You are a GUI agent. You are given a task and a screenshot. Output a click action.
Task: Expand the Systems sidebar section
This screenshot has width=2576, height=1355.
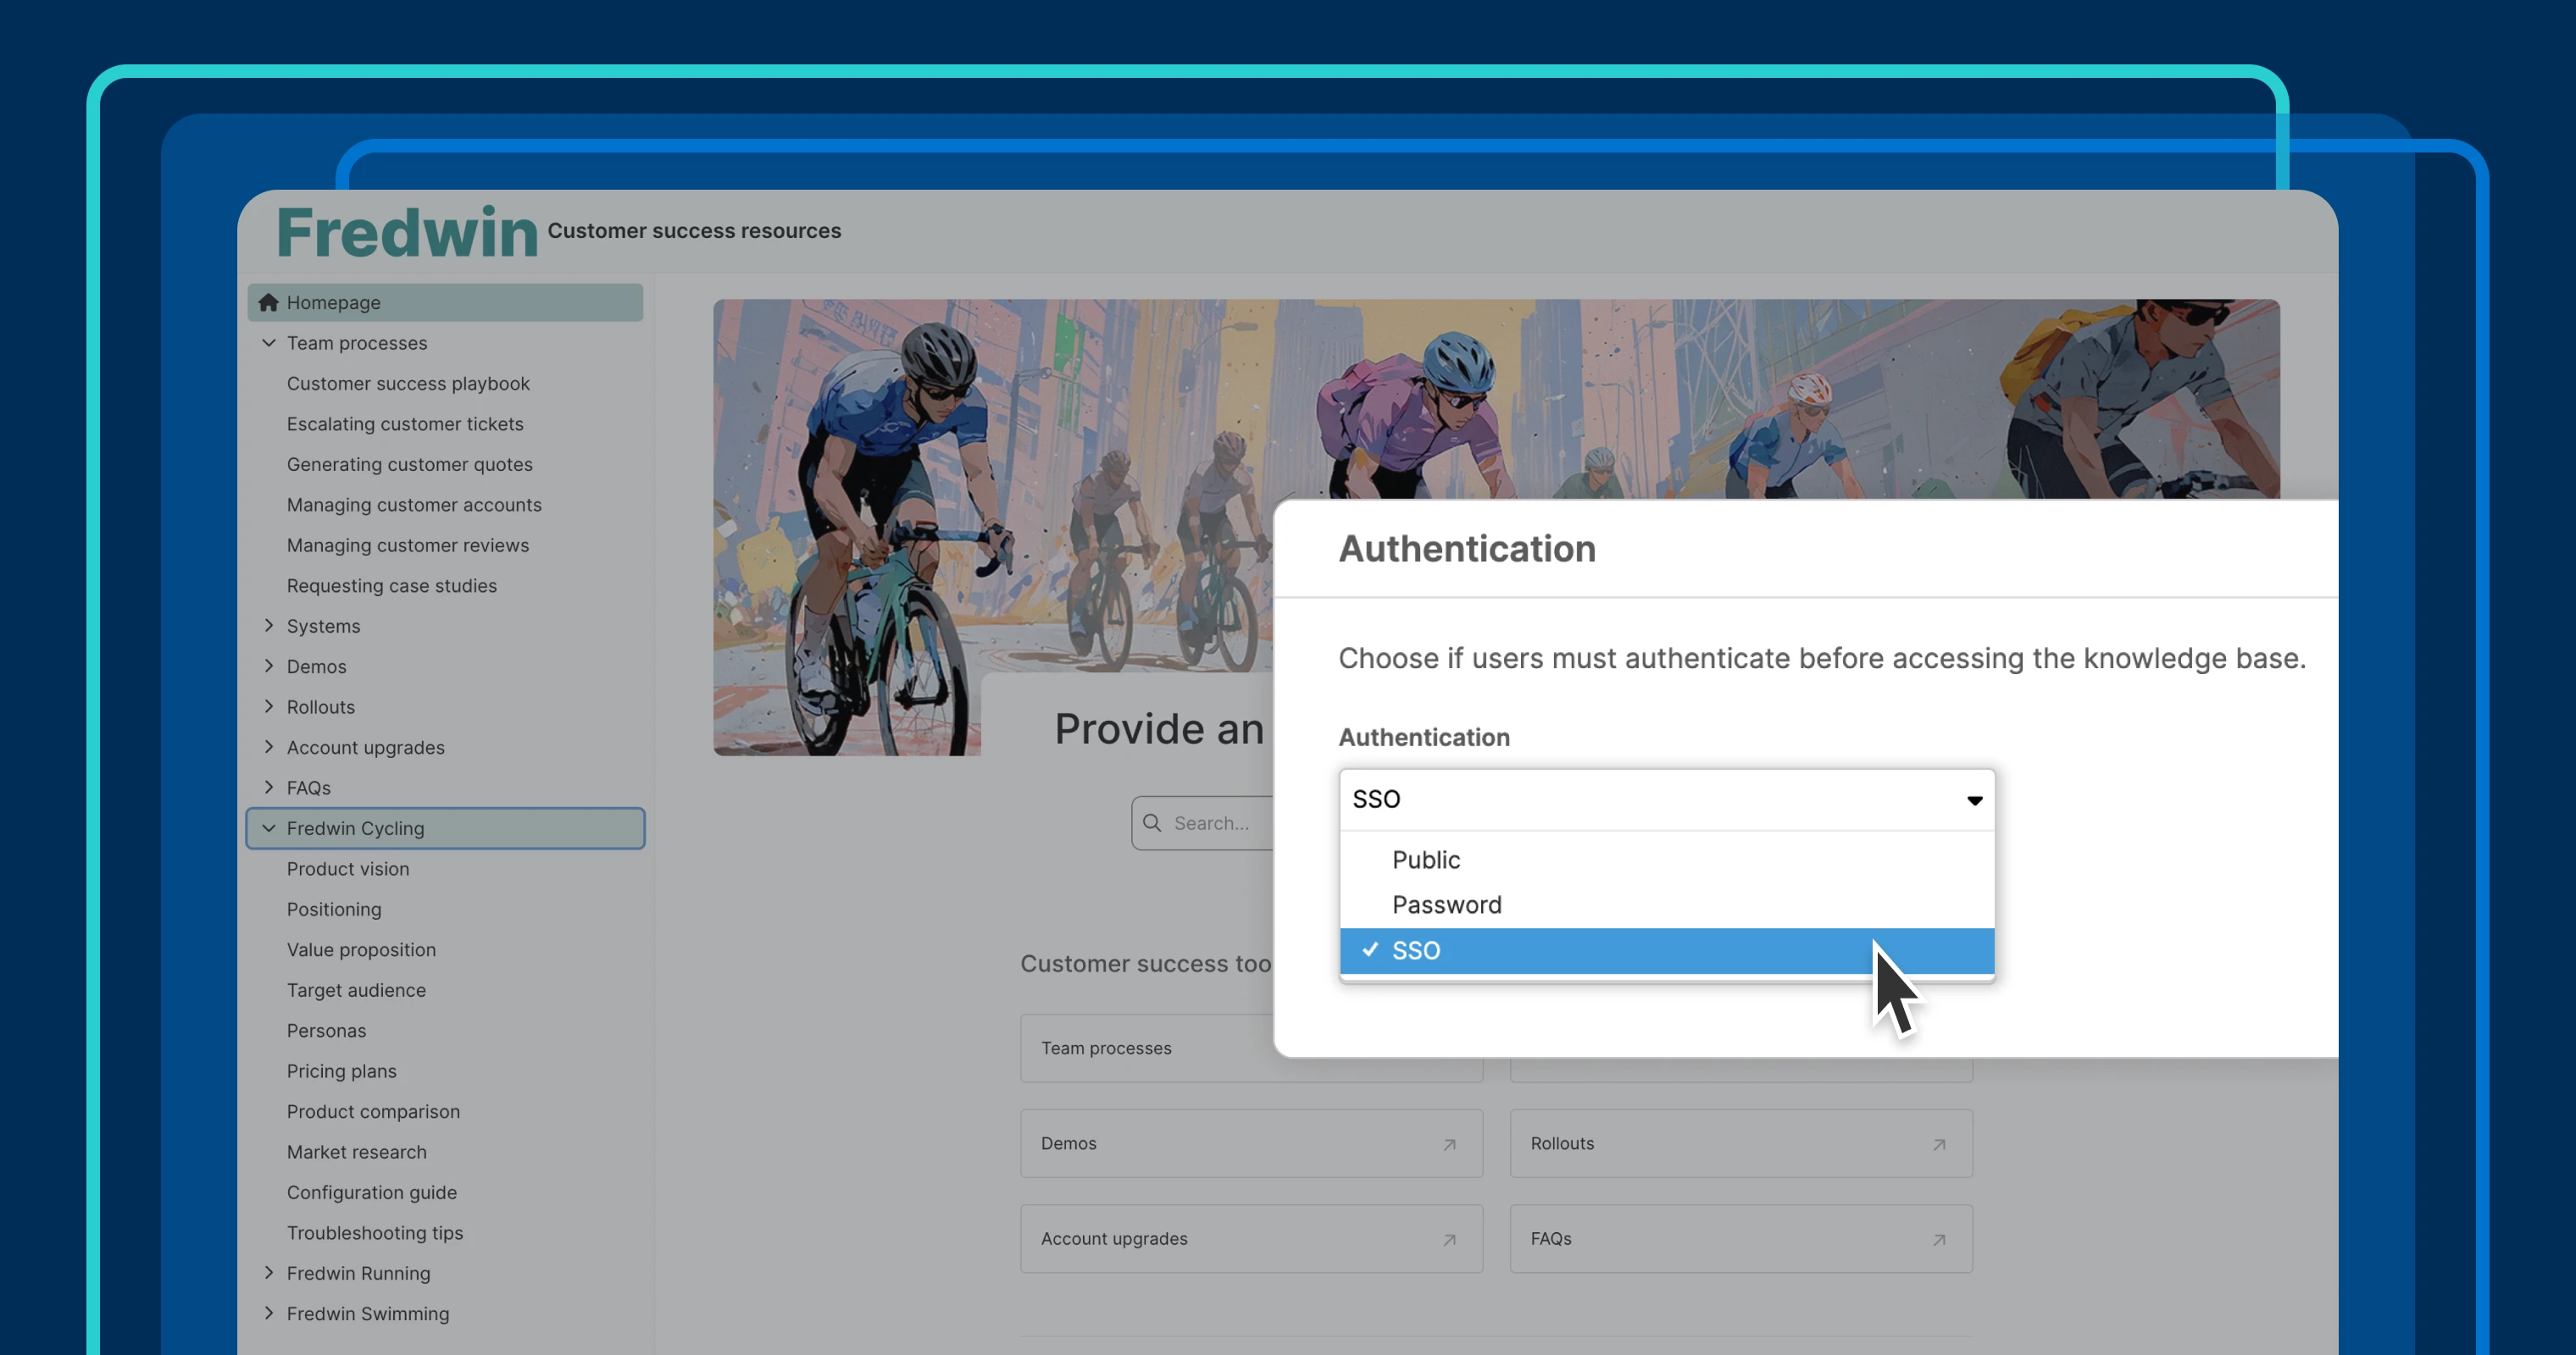click(269, 626)
